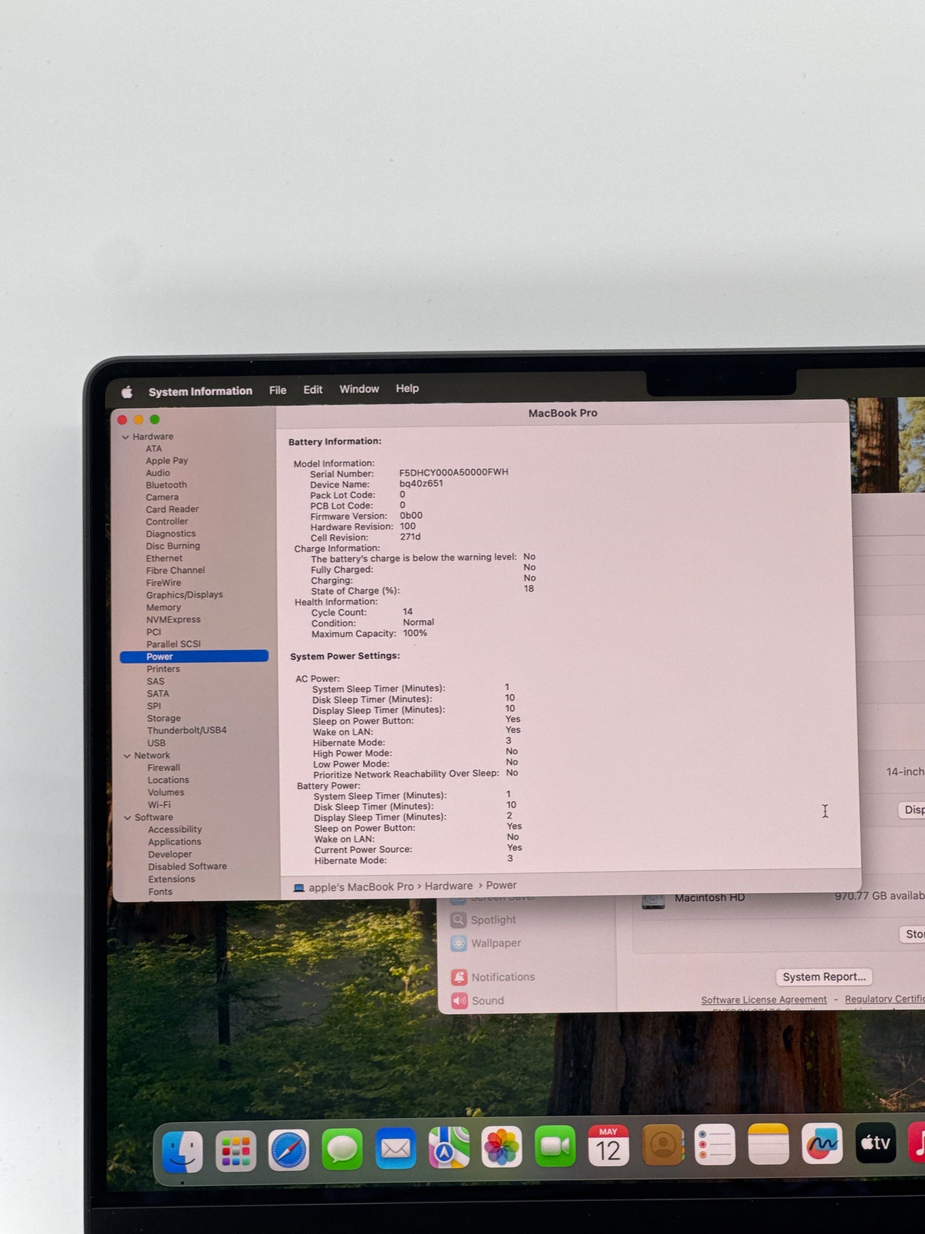
Task: Open the Apple menu
Action: 127,392
